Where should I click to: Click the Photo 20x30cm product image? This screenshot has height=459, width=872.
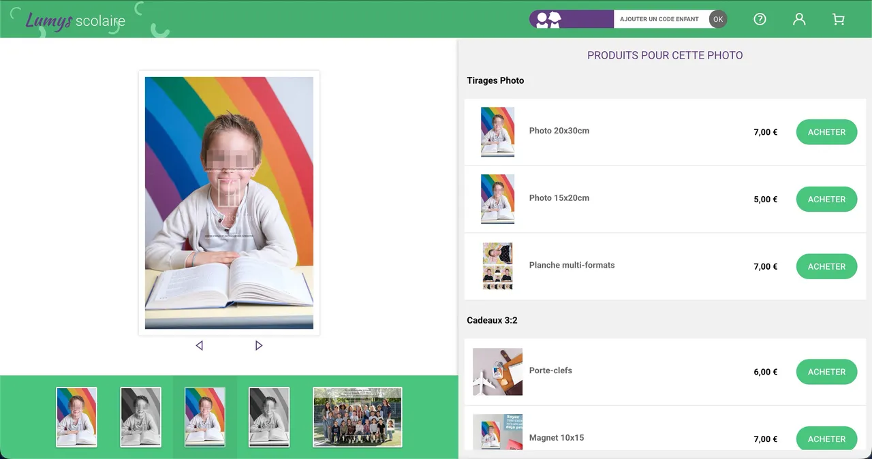(497, 132)
